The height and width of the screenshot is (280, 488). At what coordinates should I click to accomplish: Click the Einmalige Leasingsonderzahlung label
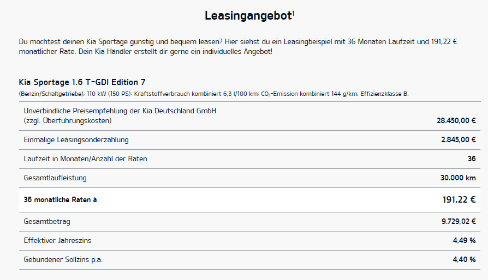[76, 140]
